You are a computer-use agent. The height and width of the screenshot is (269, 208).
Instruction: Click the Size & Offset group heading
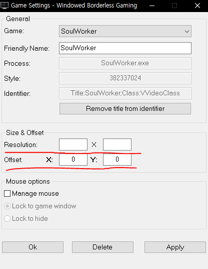click(x=25, y=132)
